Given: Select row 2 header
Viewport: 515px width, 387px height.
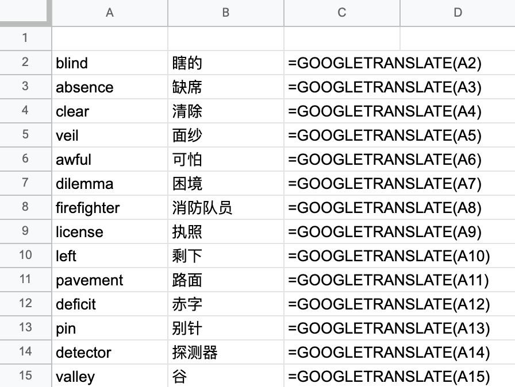Looking at the screenshot, I should click(25, 62).
